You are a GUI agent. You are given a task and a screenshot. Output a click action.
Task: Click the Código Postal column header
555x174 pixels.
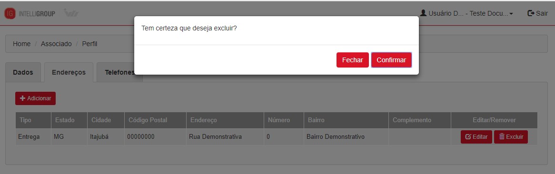point(147,120)
